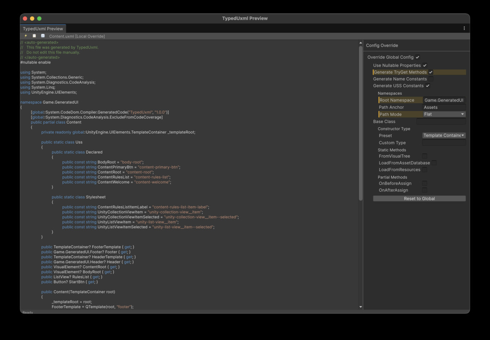Open the Preset Template Container dropdown
490x340 pixels.
point(444,136)
